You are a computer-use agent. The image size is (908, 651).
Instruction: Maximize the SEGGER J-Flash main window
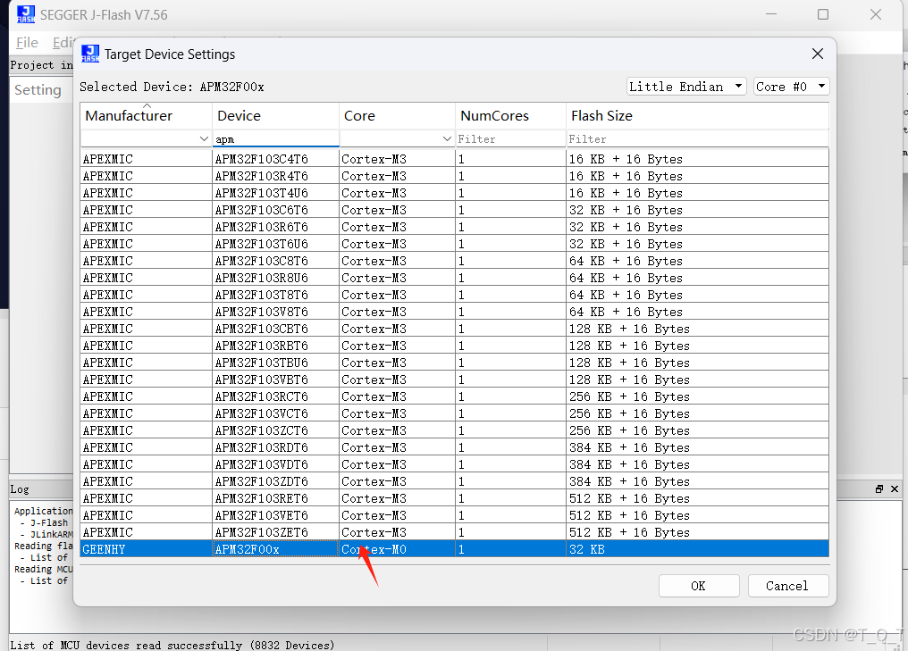coord(823,14)
